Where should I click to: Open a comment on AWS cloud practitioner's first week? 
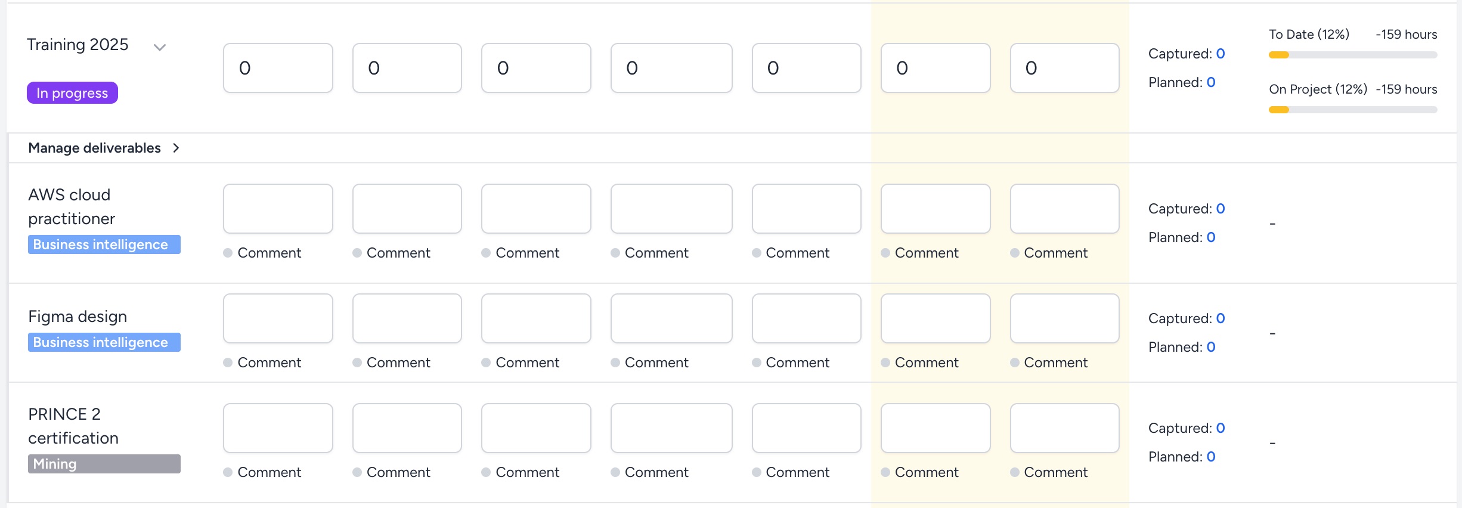click(262, 253)
